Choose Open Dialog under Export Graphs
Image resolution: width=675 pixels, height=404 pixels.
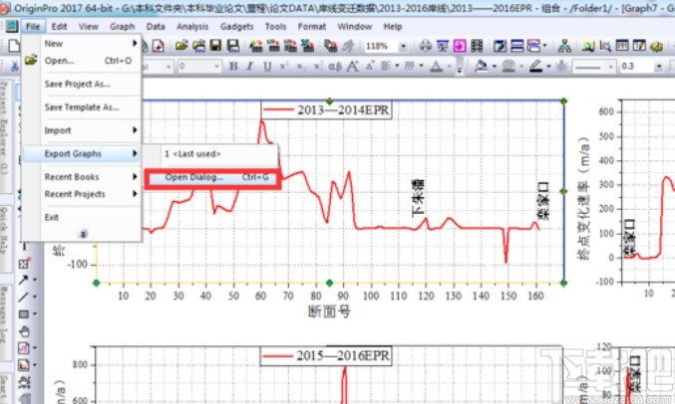(212, 177)
